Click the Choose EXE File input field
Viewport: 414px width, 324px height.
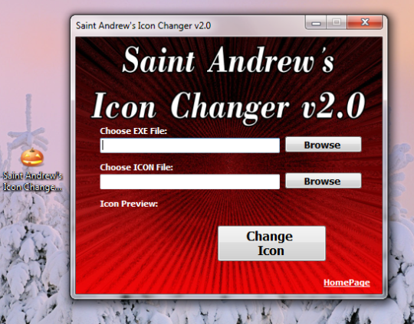(x=190, y=146)
